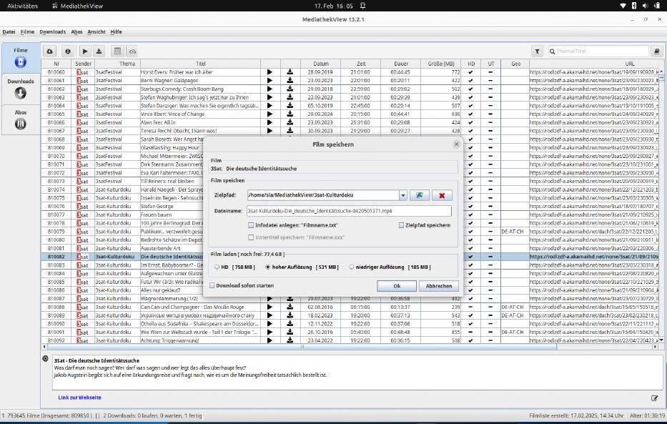Open the blacklist table icon in the toolbar
This screenshot has height=424, width=667.
coord(118,51)
